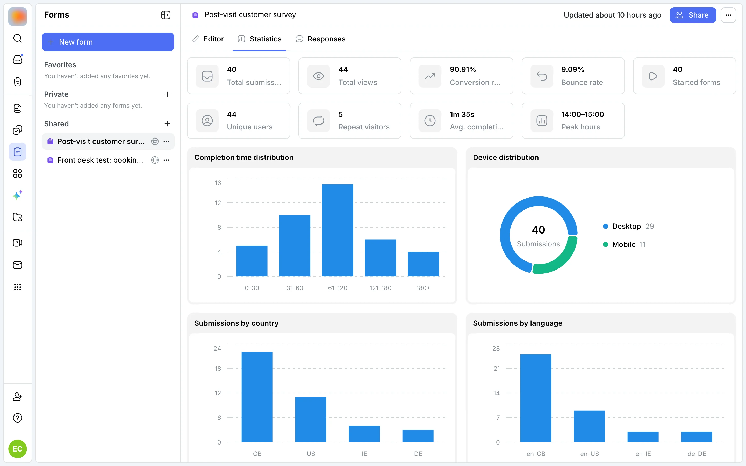746x466 pixels.
Task: Select Post-visit customer survey in Shared list
Action: 101,141
